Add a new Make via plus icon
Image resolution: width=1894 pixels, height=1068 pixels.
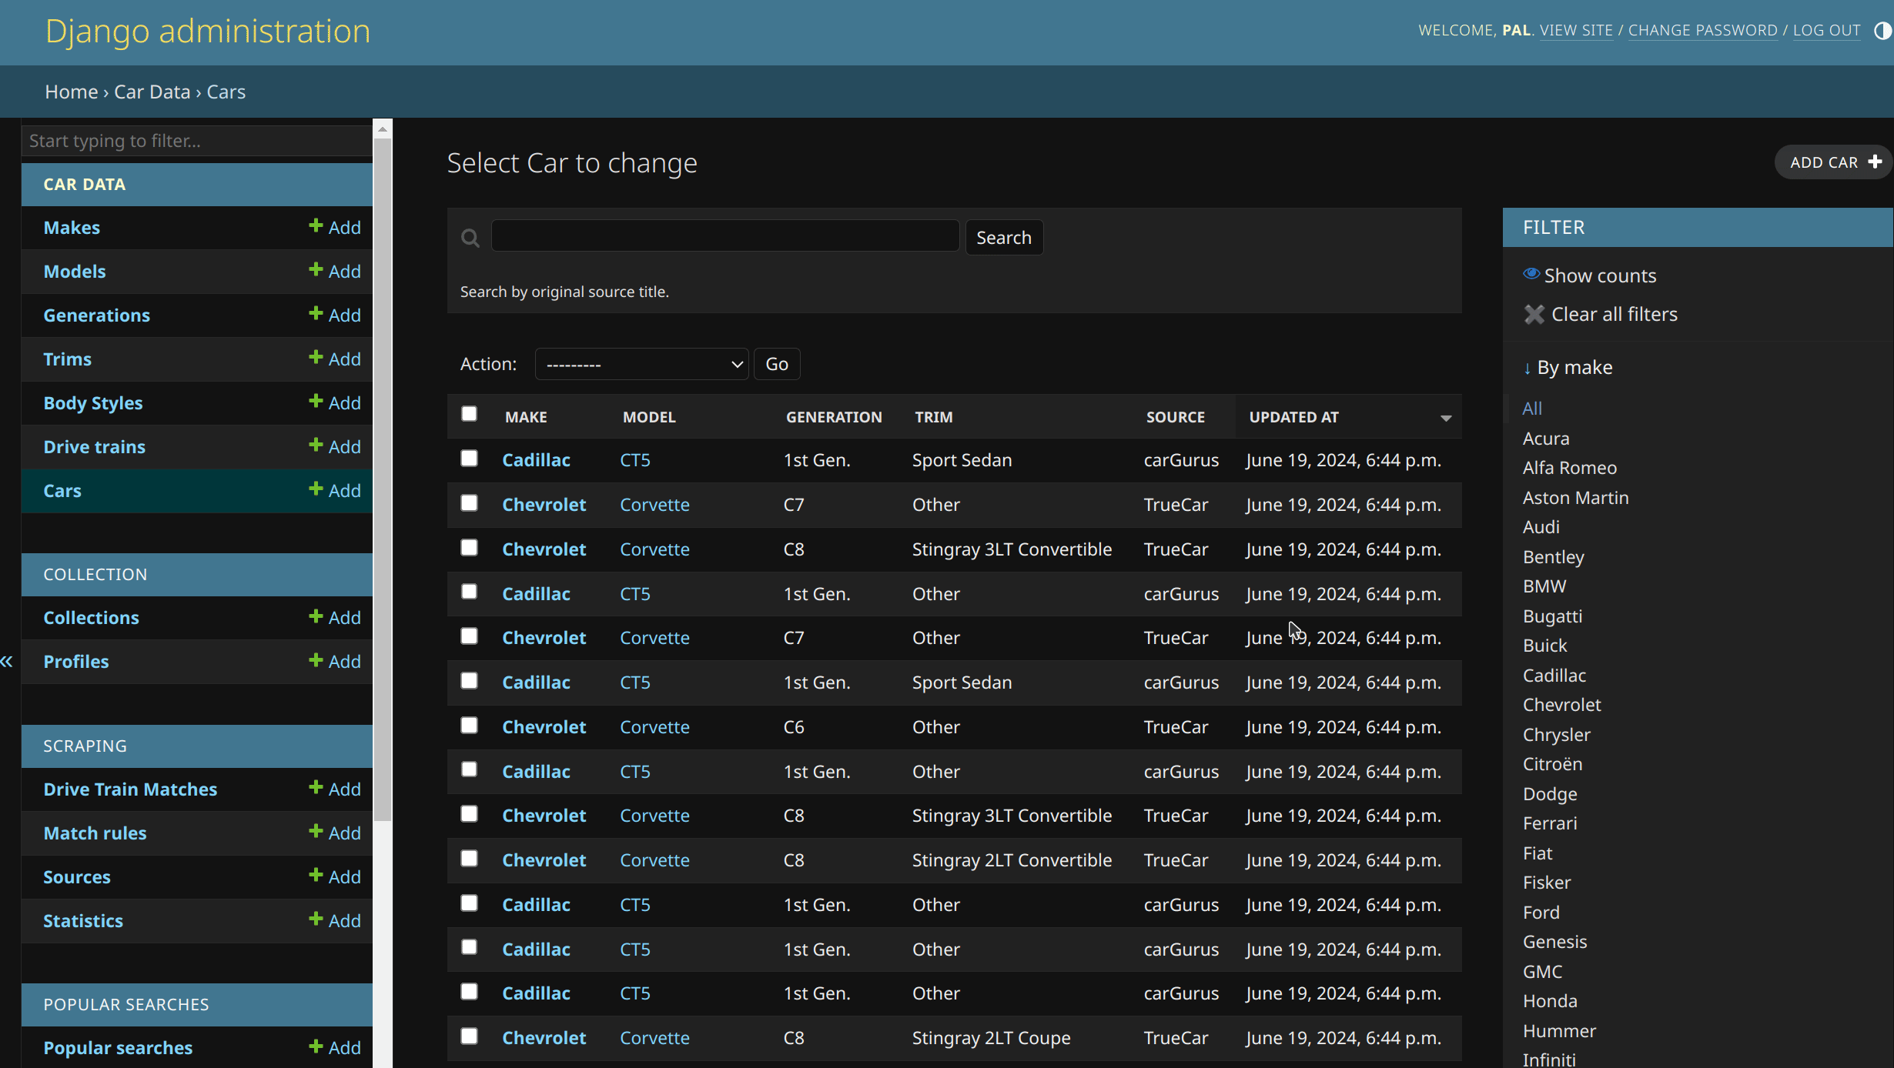click(x=316, y=225)
